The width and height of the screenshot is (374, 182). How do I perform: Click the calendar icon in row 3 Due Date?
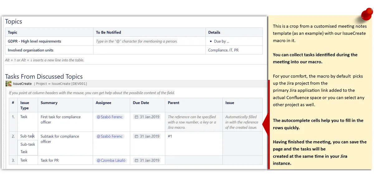pyautogui.click(x=136, y=160)
